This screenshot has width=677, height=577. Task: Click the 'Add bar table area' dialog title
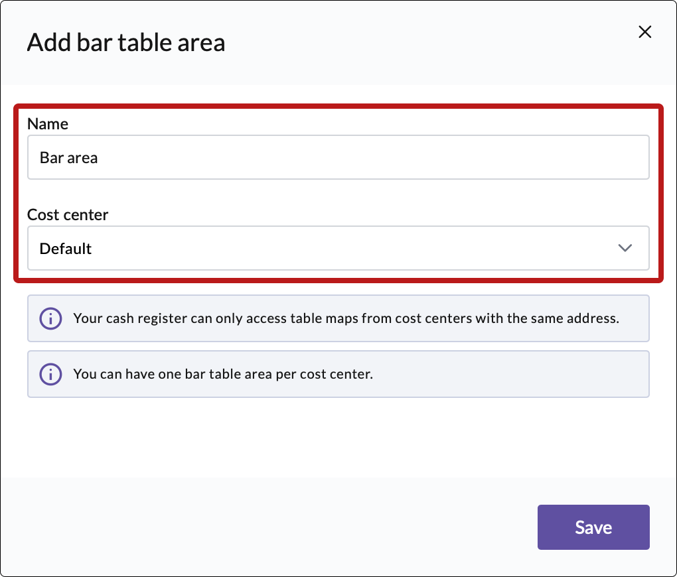pyautogui.click(x=126, y=43)
